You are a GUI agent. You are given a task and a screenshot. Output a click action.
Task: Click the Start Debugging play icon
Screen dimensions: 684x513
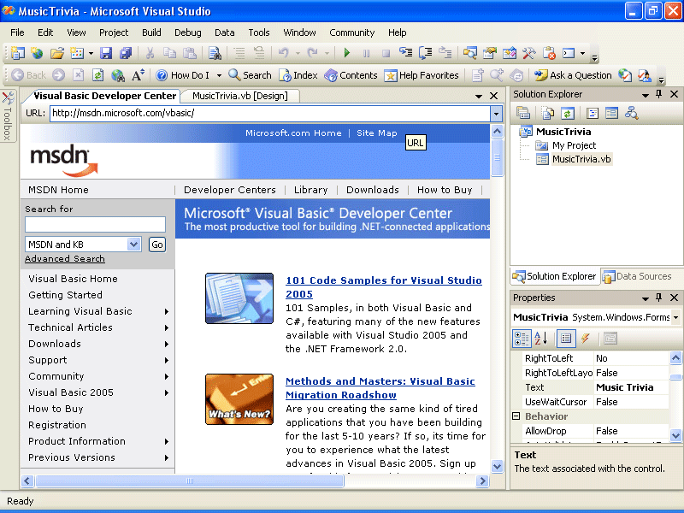tap(347, 53)
